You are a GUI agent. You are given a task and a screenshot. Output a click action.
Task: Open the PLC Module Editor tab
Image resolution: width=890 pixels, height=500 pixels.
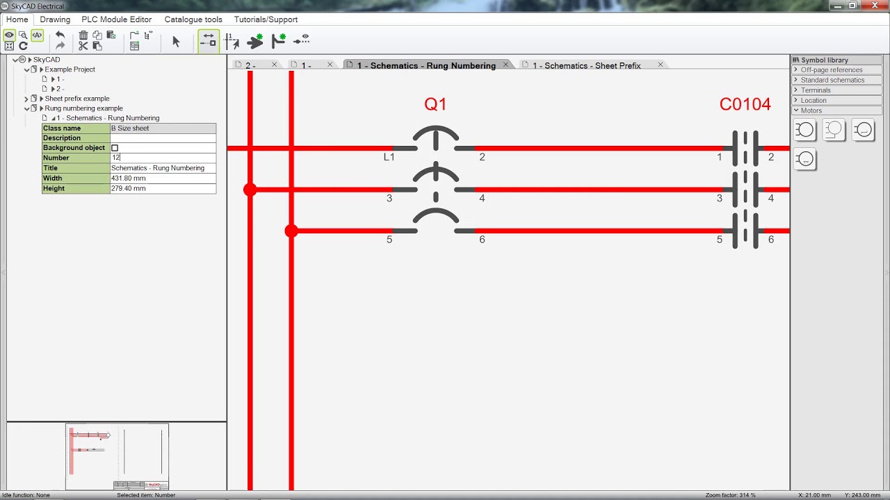[117, 19]
